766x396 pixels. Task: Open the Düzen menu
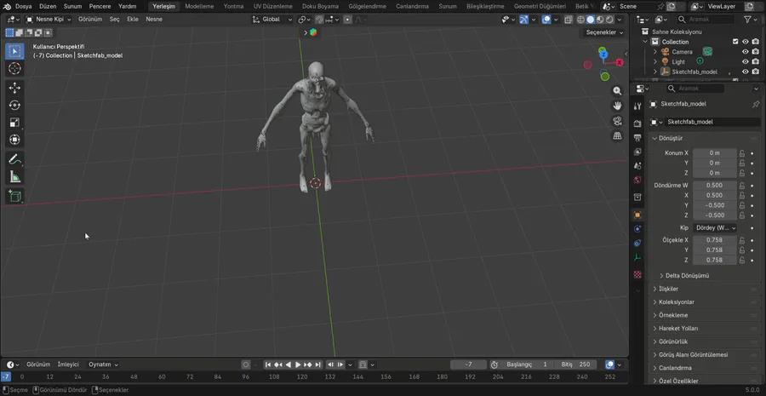tap(48, 6)
